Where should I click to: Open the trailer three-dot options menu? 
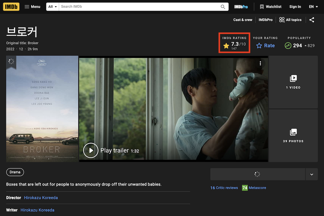click(x=260, y=63)
